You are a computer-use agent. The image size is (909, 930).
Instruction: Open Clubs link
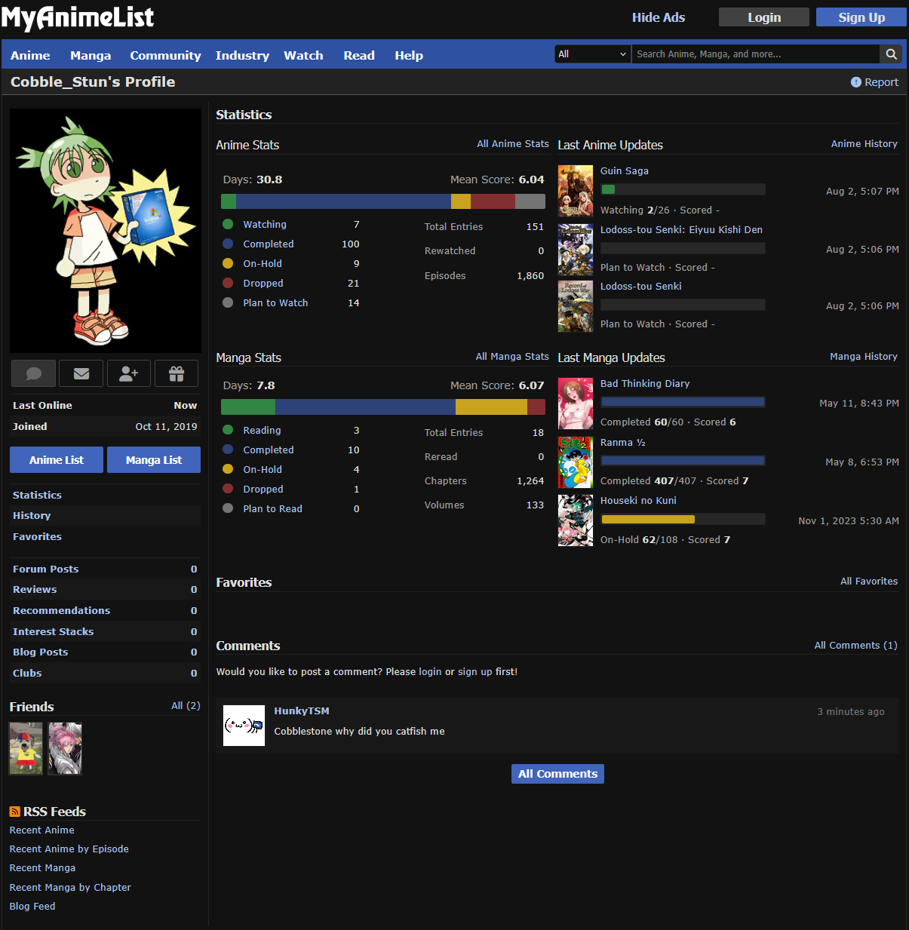pos(27,674)
